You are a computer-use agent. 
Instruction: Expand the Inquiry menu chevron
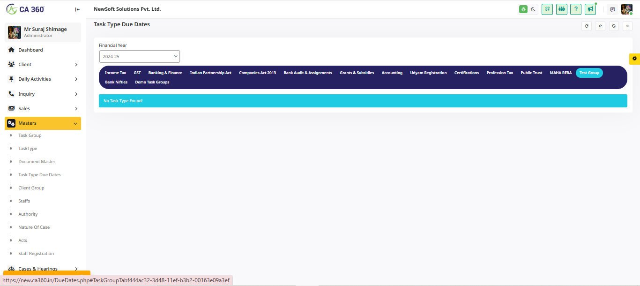pyautogui.click(x=76, y=94)
